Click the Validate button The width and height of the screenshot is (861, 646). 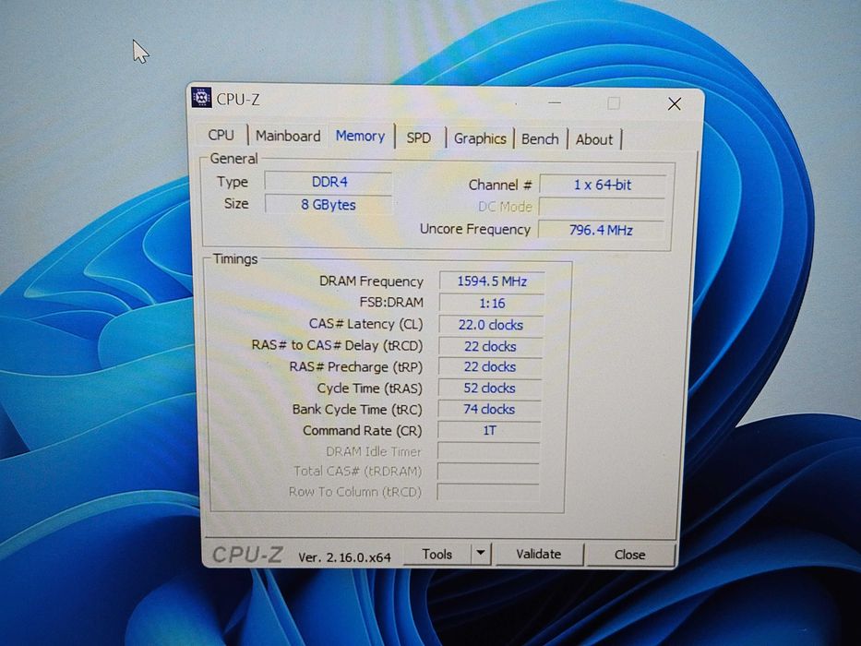coord(539,555)
